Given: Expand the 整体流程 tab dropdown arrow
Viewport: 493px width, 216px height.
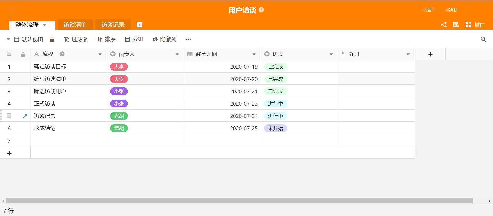Looking at the screenshot, I should coord(45,25).
